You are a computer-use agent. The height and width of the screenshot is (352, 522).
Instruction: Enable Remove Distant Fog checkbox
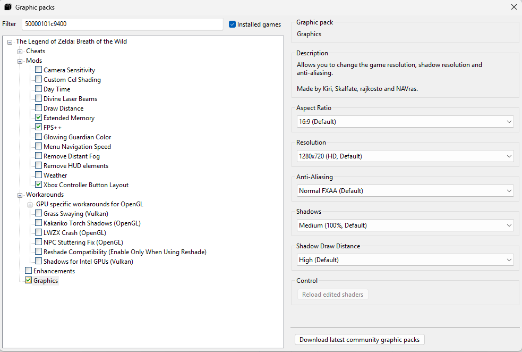tap(39, 156)
